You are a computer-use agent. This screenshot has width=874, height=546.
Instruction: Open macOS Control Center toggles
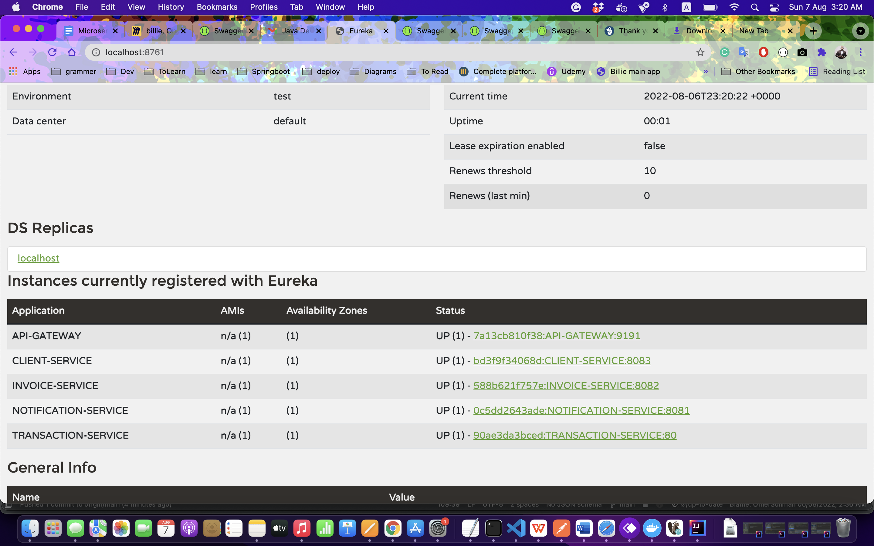[x=774, y=7]
